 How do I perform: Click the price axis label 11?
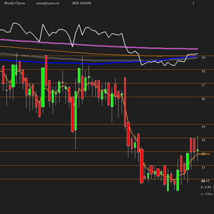coord(203,167)
